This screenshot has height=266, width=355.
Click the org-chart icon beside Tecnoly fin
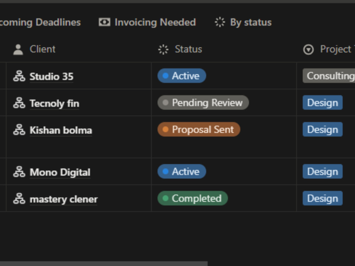pos(19,103)
